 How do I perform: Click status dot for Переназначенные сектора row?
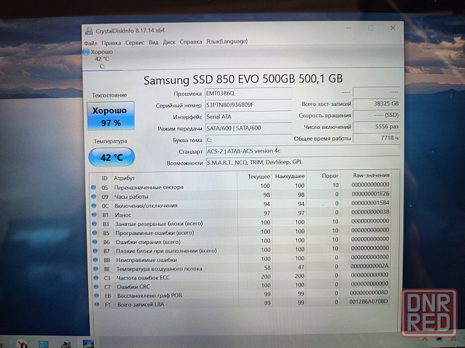pyautogui.click(x=94, y=187)
